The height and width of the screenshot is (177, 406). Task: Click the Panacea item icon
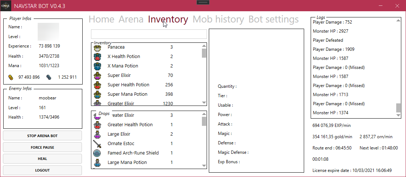97,48
